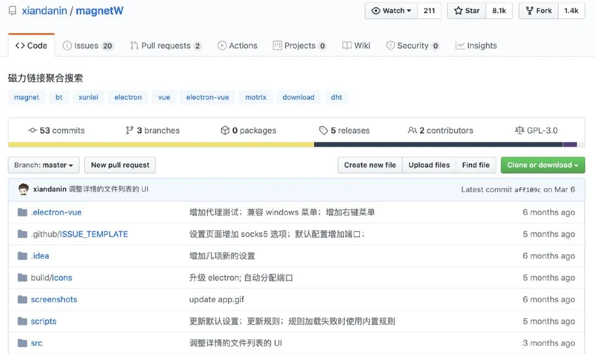The image size is (595, 354).
Task: Click the New pull request button
Action: tap(120, 165)
